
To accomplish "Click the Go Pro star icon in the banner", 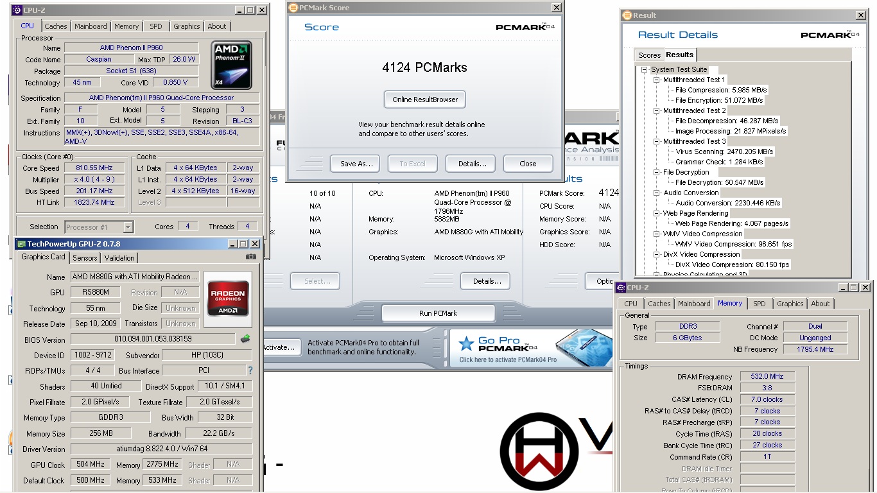I will (466, 344).
